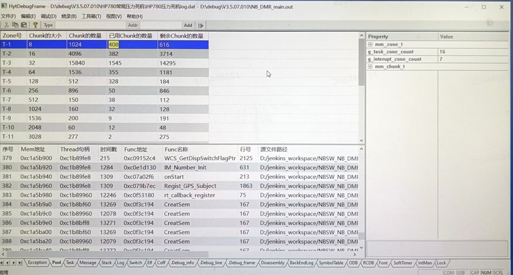Click the Help question mark toolbar icon
Image resolution: width=513 pixels, height=275 pixels.
click(x=35, y=25)
